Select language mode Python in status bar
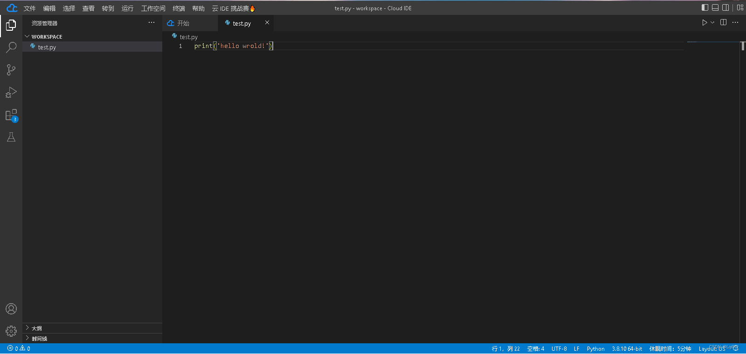Image resolution: width=746 pixels, height=354 pixels. 595,348
